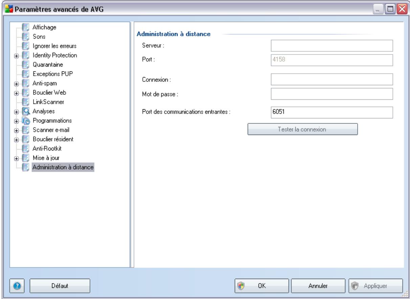Select Administration à distance entry
This screenshot has height=299, width=410.
(x=63, y=167)
